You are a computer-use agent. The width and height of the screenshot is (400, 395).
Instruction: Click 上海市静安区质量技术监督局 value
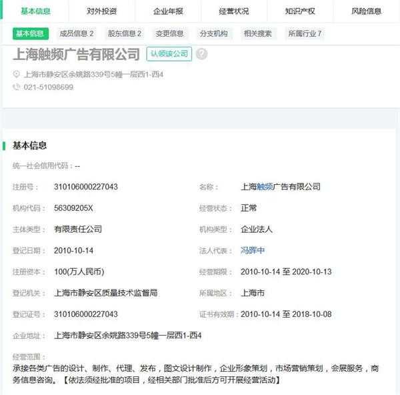[105, 293]
